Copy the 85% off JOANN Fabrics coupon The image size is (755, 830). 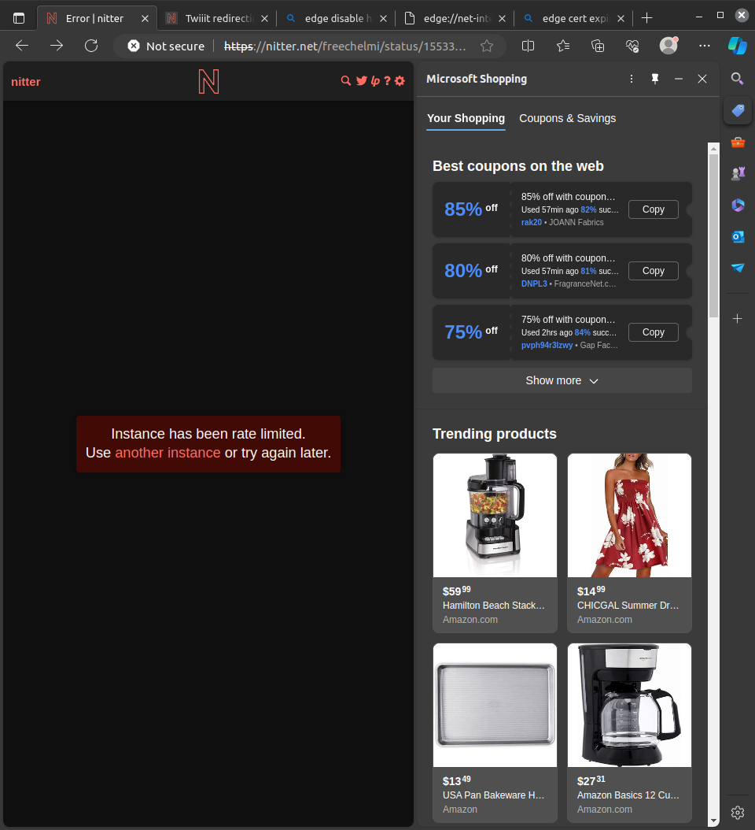[x=654, y=209]
